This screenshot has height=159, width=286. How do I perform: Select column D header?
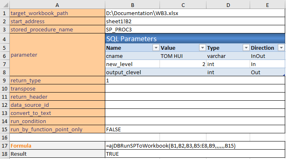228,5
